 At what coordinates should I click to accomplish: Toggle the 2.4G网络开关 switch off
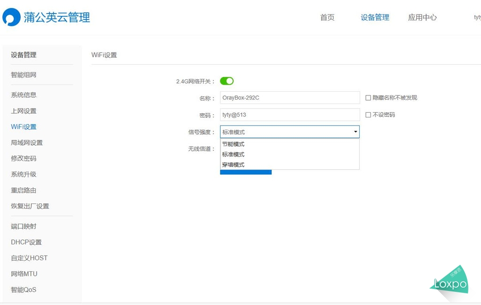(x=227, y=81)
